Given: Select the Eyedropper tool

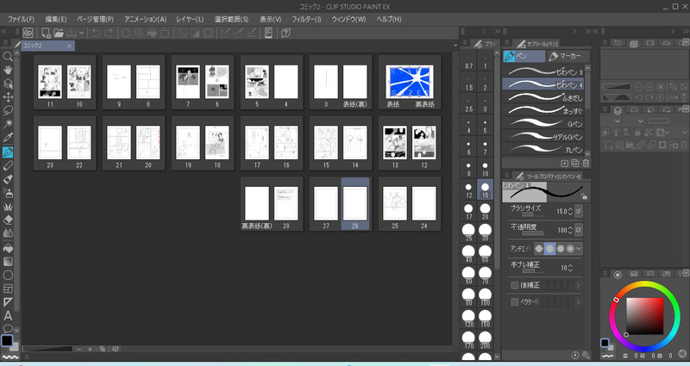Looking at the screenshot, I should tap(8, 138).
